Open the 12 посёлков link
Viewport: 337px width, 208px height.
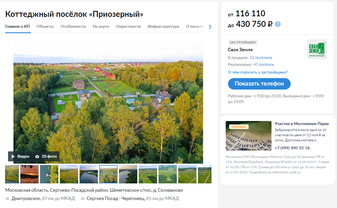pyautogui.click(x=261, y=58)
